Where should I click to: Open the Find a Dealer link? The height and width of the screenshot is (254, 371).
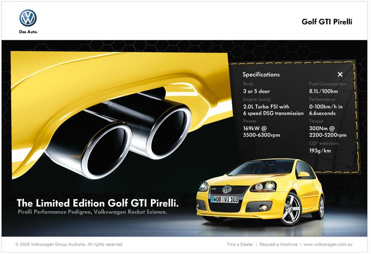click(241, 244)
